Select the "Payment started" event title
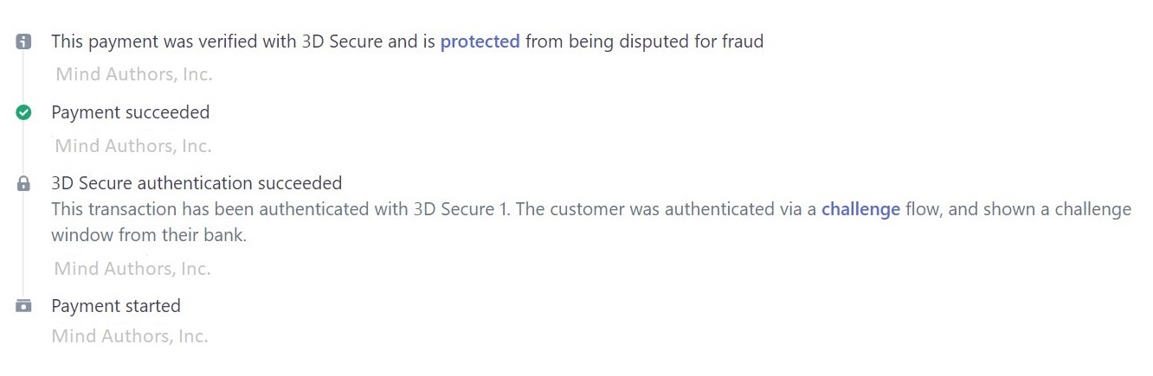This screenshot has height=376, width=1153. pyautogui.click(x=116, y=306)
